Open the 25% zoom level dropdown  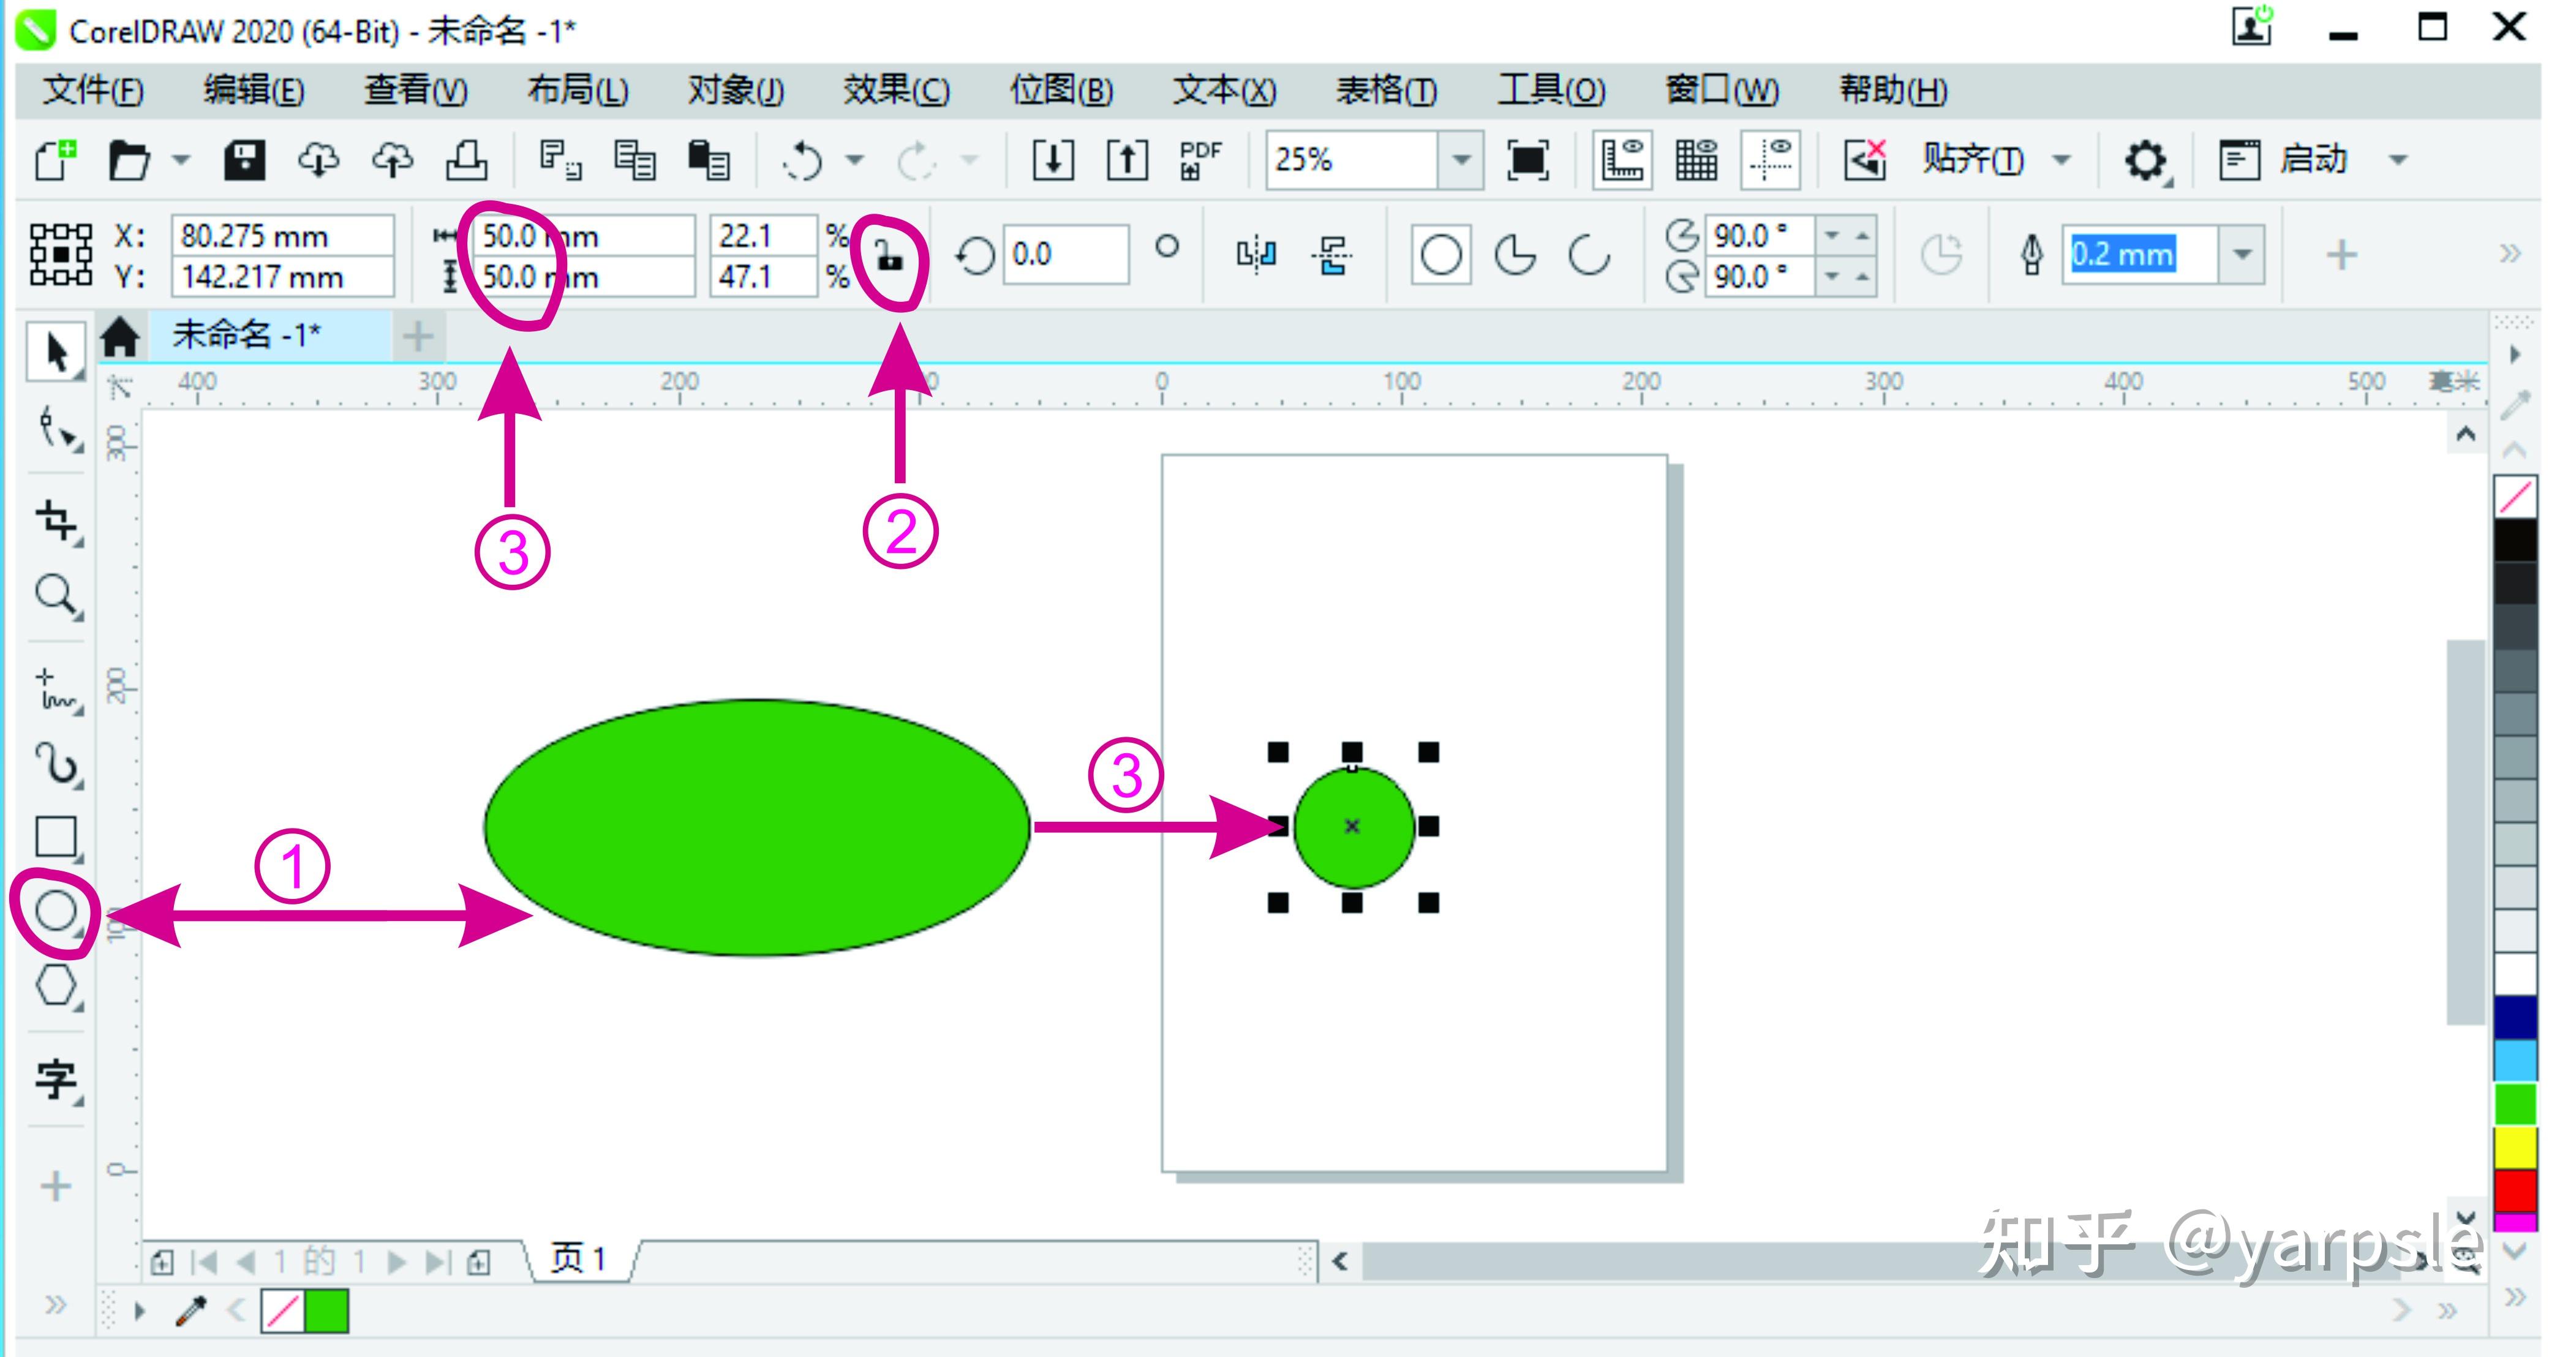[x=1461, y=160]
